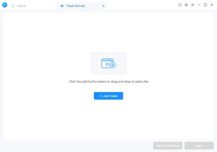The height and width of the screenshot is (152, 217).
Task: Go to the Home tab
Action: 19,6
